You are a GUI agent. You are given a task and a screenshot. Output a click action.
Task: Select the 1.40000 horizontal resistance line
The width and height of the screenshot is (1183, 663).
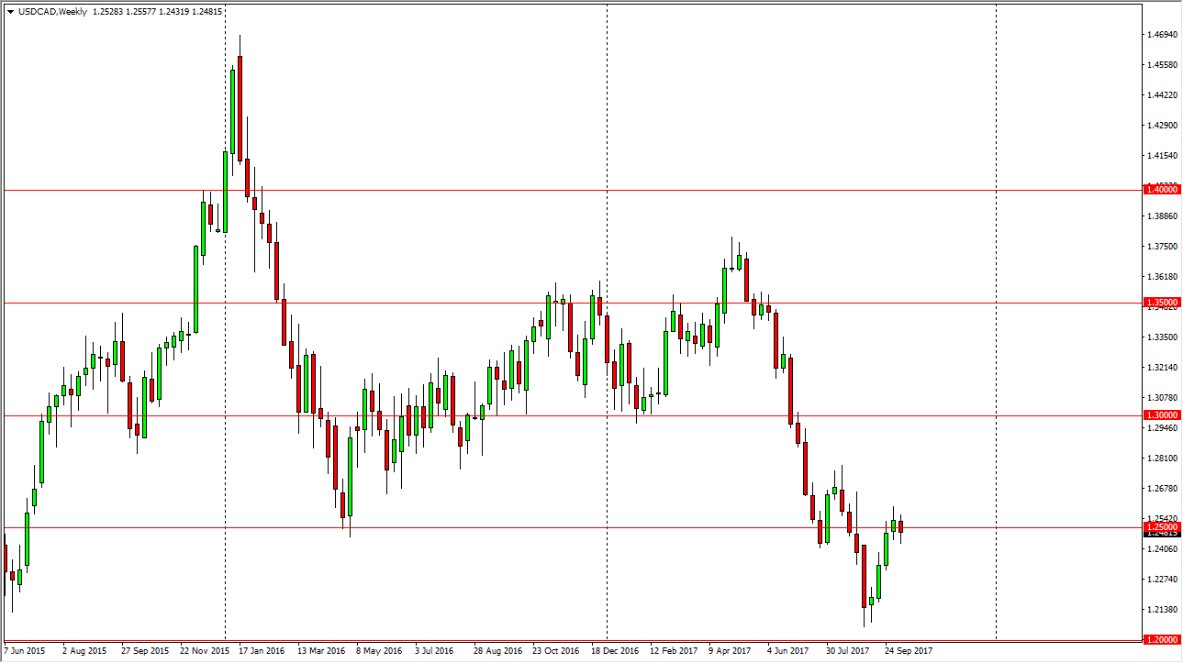551,190
